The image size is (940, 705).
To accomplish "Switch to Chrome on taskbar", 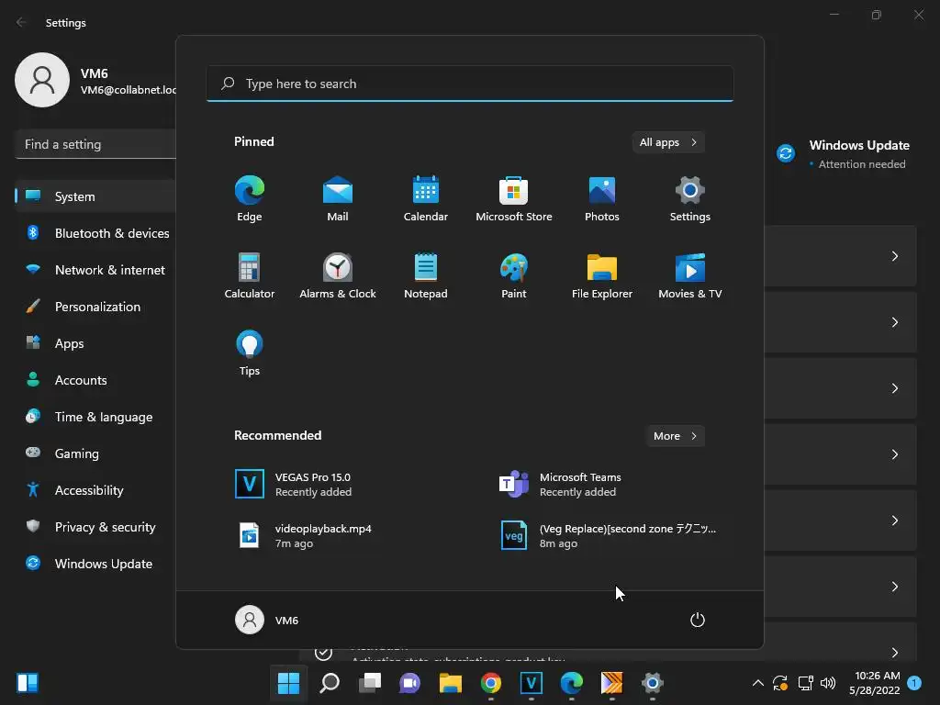I will [x=491, y=683].
